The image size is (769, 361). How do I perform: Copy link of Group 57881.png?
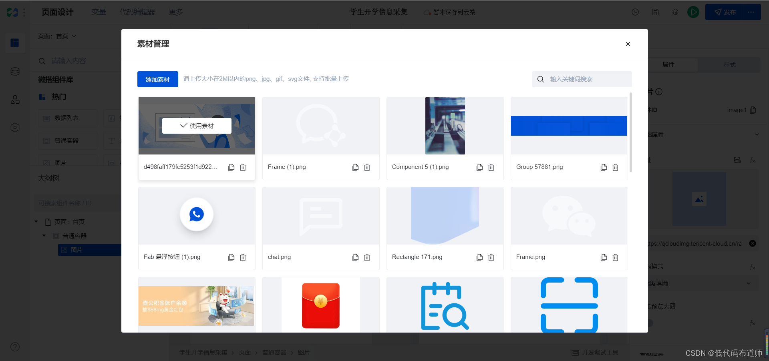(x=604, y=167)
